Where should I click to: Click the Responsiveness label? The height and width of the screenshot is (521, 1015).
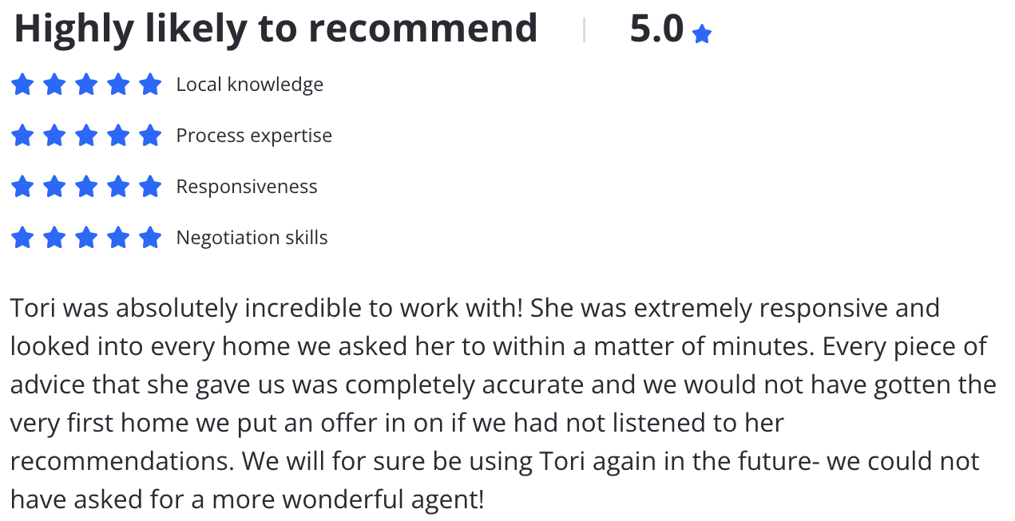(247, 187)
